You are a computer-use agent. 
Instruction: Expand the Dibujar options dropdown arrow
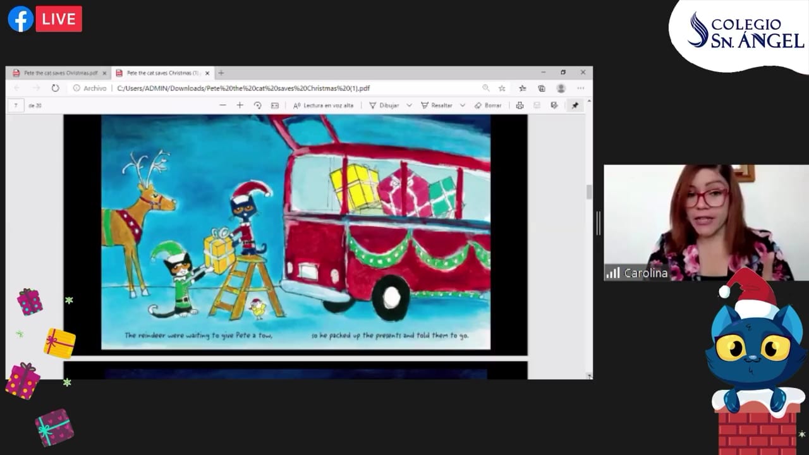tap(409, 106)
